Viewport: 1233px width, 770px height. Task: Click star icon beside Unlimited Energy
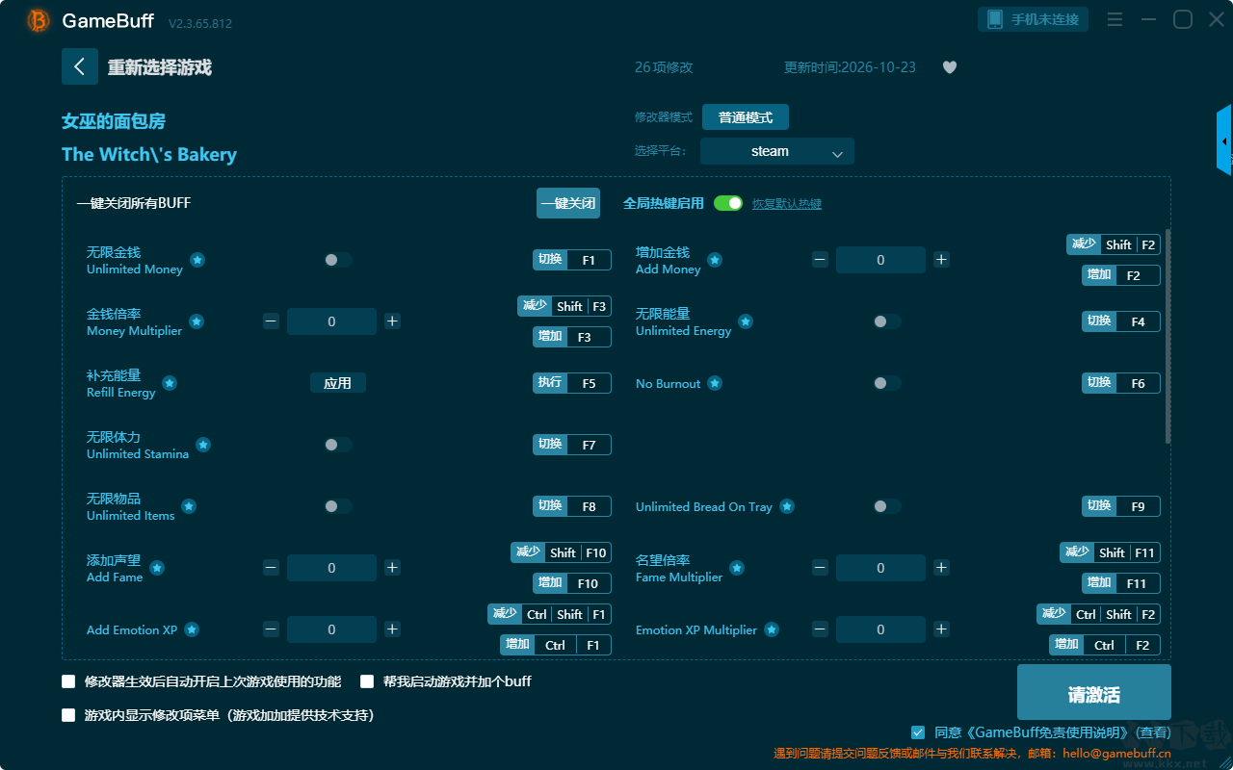click(746, 321)
